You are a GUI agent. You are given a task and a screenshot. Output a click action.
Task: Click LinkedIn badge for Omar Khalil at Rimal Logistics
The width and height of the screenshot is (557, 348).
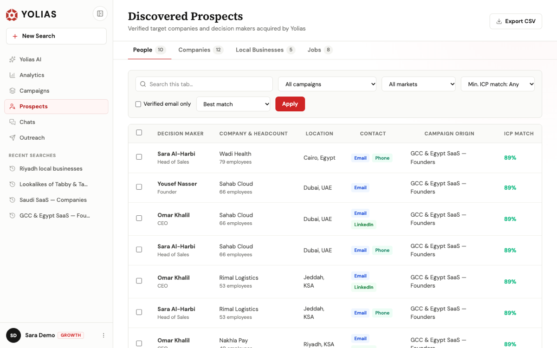[x=363, y=287]
